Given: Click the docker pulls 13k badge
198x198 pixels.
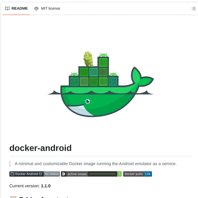Looking at the screenshot, I should point(137,174).
